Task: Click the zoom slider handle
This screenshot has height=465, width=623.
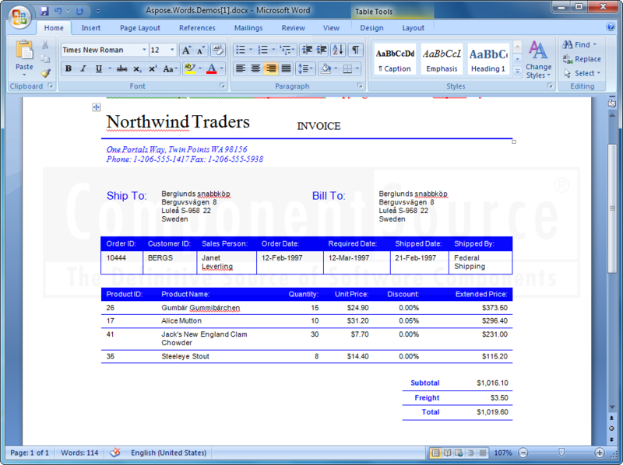Action: pos(561,453)
